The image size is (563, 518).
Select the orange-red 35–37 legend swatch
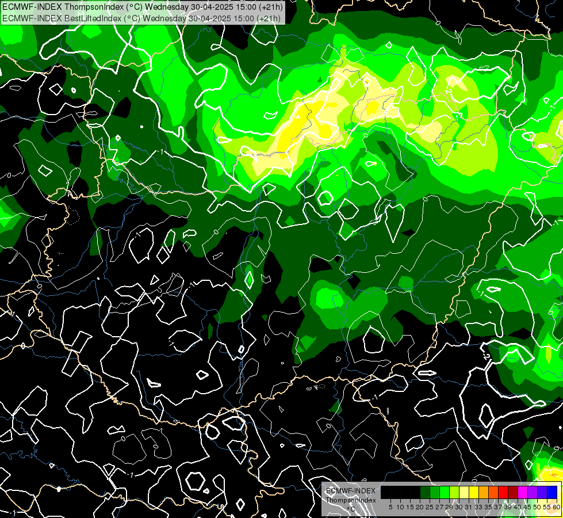coord(493,493)
